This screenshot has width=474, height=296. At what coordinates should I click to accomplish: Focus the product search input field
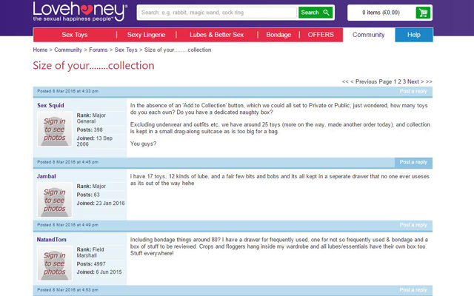pyautogui.click(x=217, y=13)
